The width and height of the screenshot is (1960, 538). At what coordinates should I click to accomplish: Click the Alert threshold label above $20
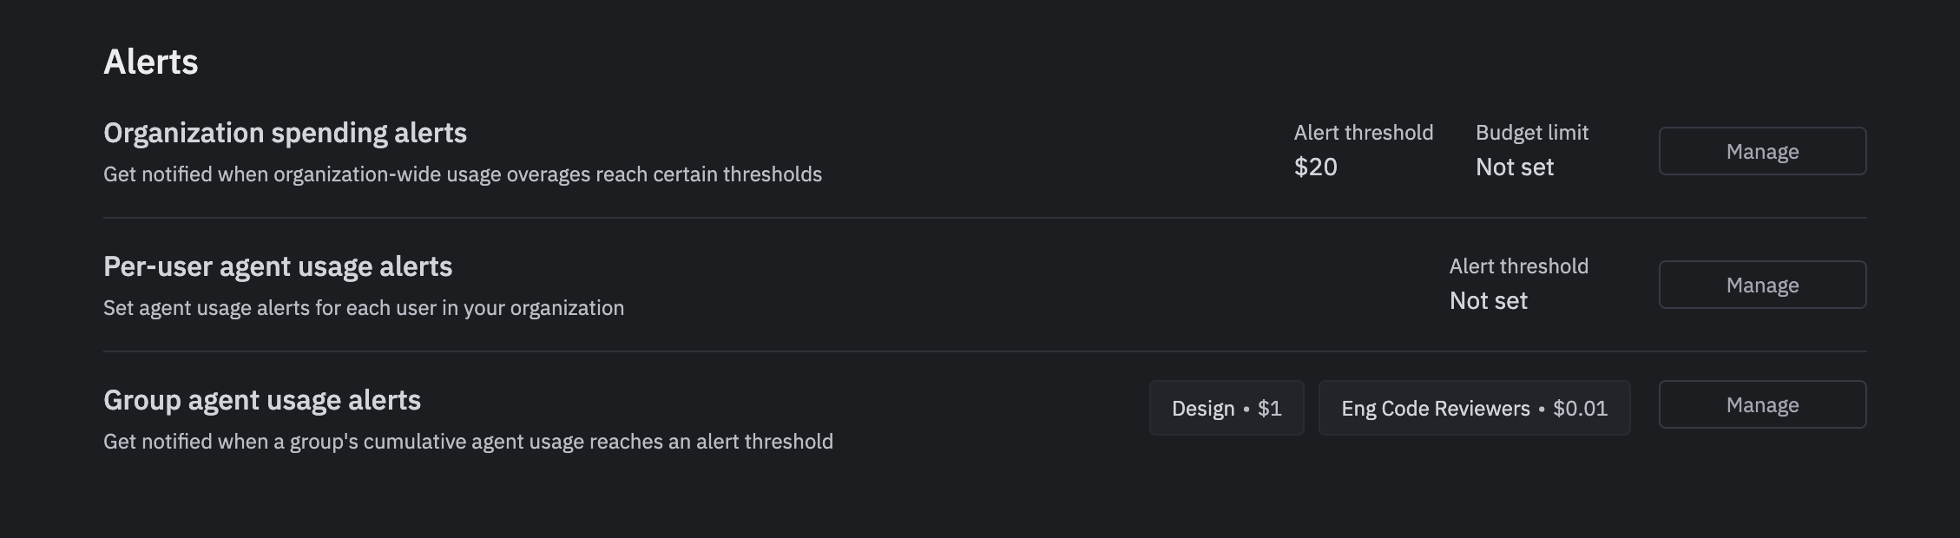tap(1362, 132)
